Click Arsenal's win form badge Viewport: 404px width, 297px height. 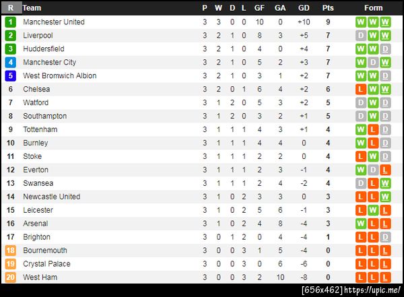click(361, 224)
